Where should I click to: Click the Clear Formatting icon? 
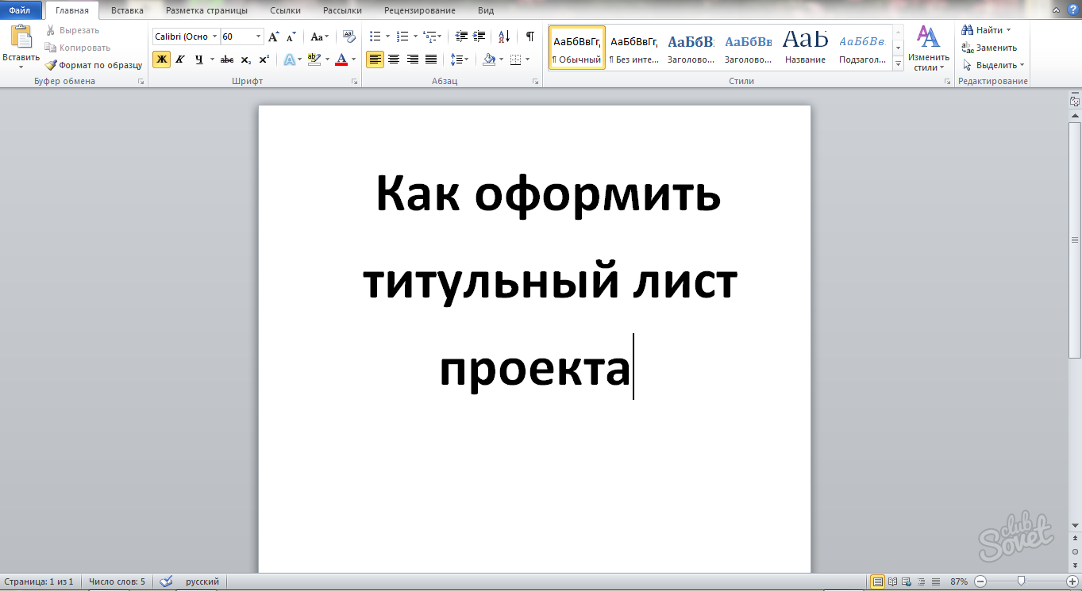[349, 36]
